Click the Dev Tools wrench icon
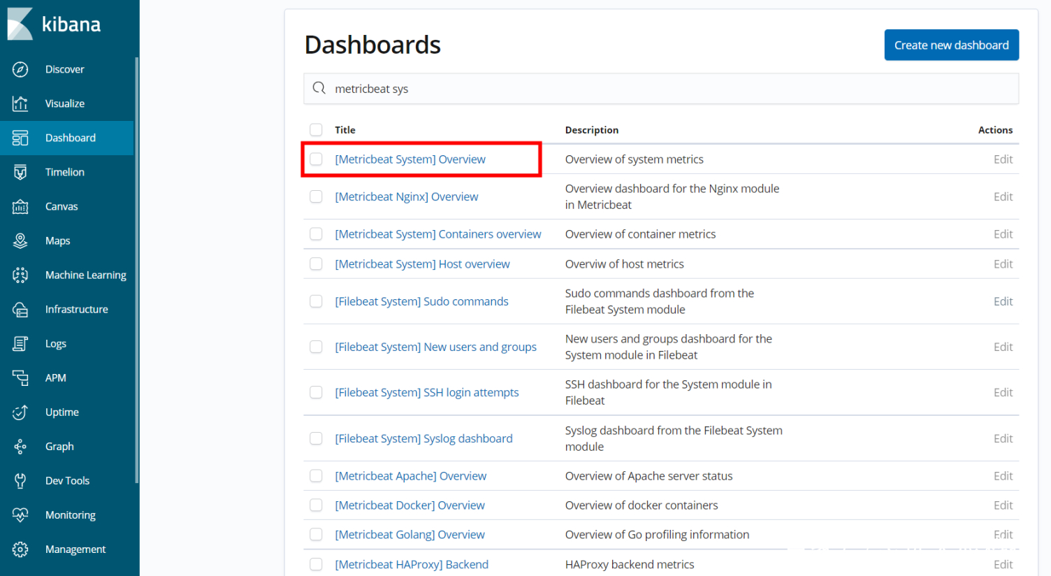The height and width of the screenshot is (576, 1051). point(20,480)
